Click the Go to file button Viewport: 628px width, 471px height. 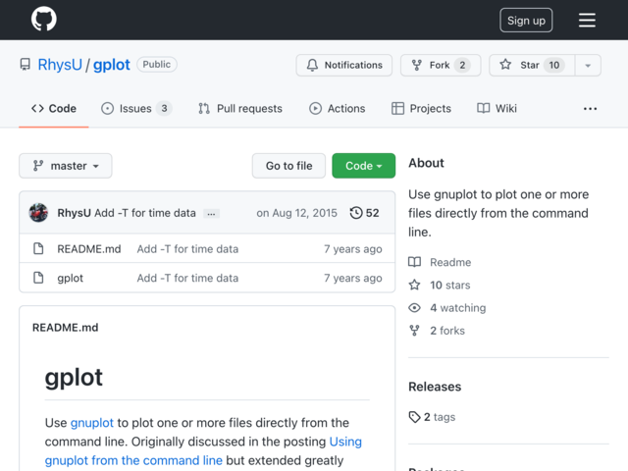(x=288, y=166)
